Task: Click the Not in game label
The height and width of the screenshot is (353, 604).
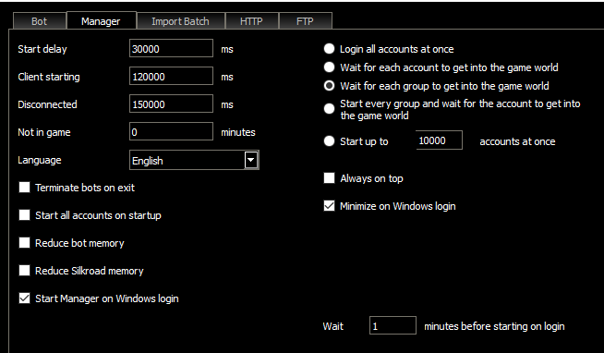Action: 44,132
